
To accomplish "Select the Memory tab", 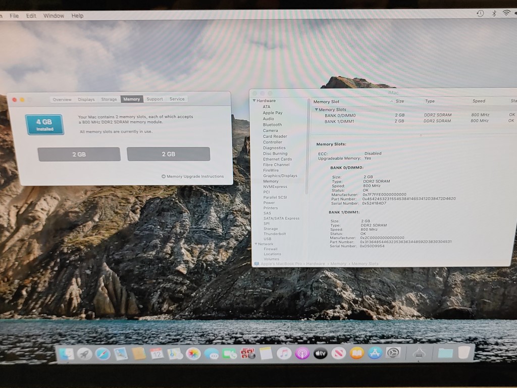I will coord(132,99).
